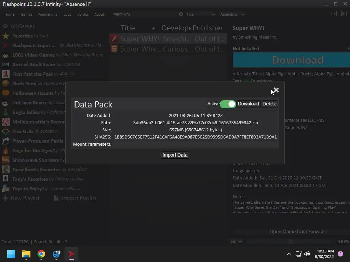Click the search field containing 'super why'
The image size is (350, 262).
tap(145, 14)
